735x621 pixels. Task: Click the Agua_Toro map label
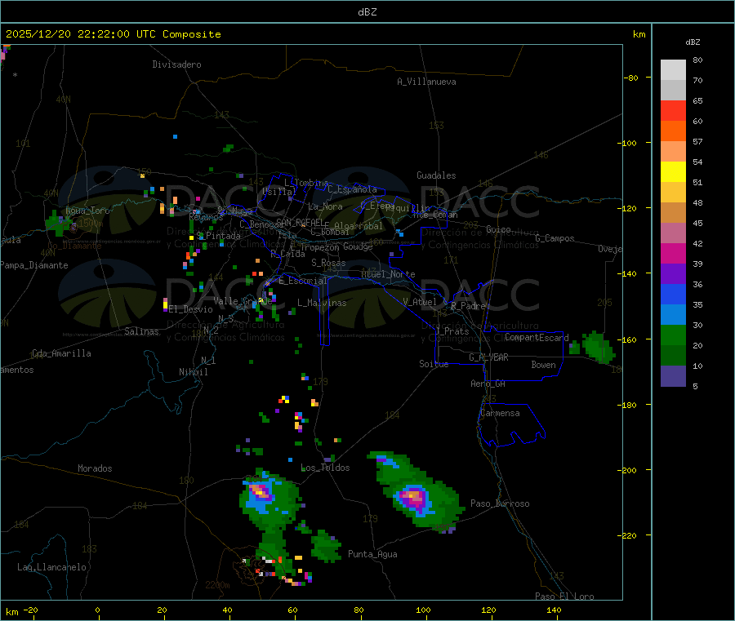pyautogui.click(x=87, y=211)
